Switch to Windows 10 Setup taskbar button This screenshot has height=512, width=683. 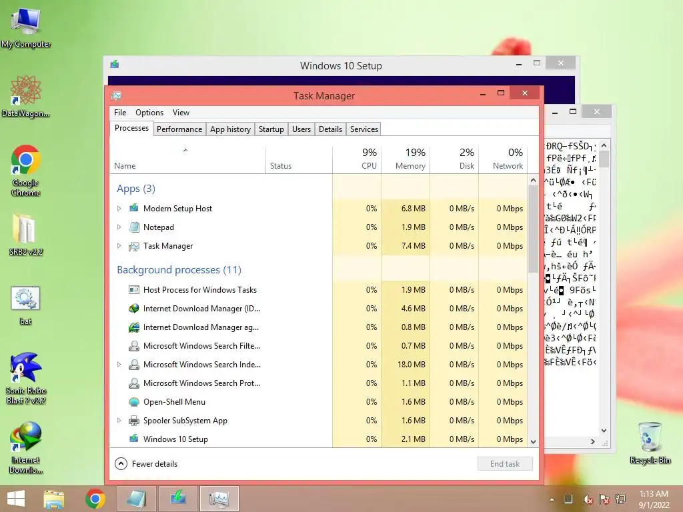(x=178, y=499)
